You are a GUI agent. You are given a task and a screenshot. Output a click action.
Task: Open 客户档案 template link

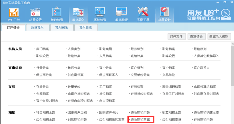tap(168, 68)
